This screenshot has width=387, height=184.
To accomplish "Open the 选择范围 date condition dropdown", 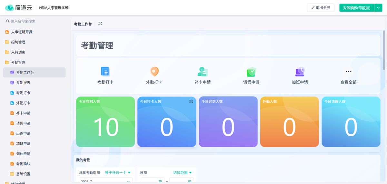I will 183,173.
